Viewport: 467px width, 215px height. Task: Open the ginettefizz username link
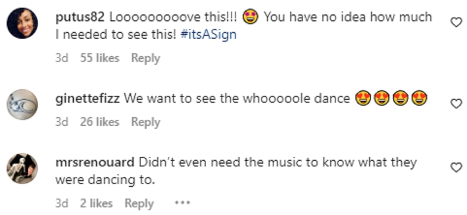88,99
